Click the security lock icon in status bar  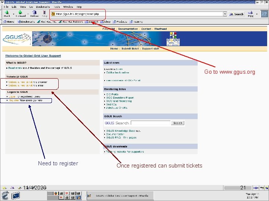point(267,188)
